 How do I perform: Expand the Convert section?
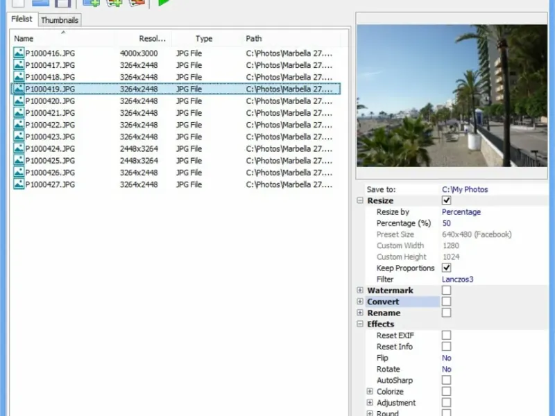(x=360, y=302)
